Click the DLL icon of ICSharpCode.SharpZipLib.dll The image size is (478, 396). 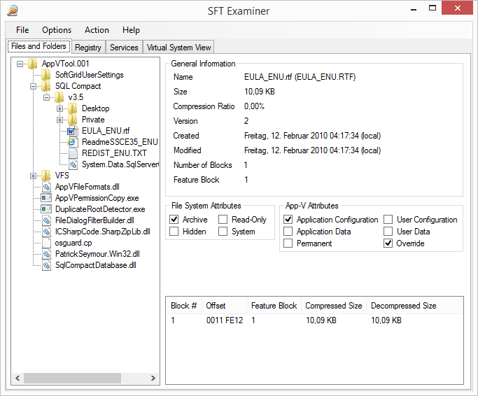[x=46, y=232]
